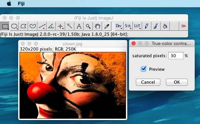Viewport: 200px width, 124px height.
Task: Select the Color picker eyedropper tool
Action: [107, 26]
